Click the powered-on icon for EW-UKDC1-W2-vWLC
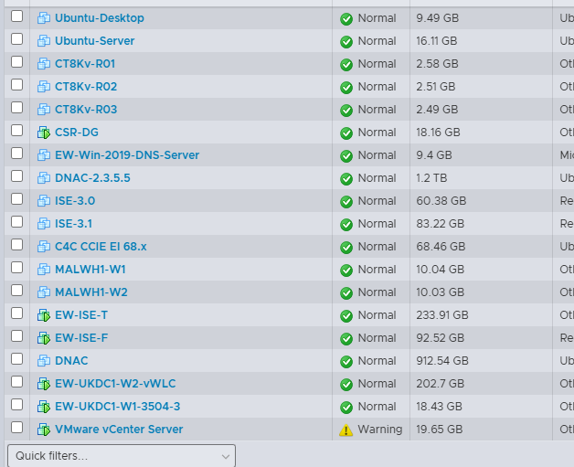The image size is (574, 467). 44,384
